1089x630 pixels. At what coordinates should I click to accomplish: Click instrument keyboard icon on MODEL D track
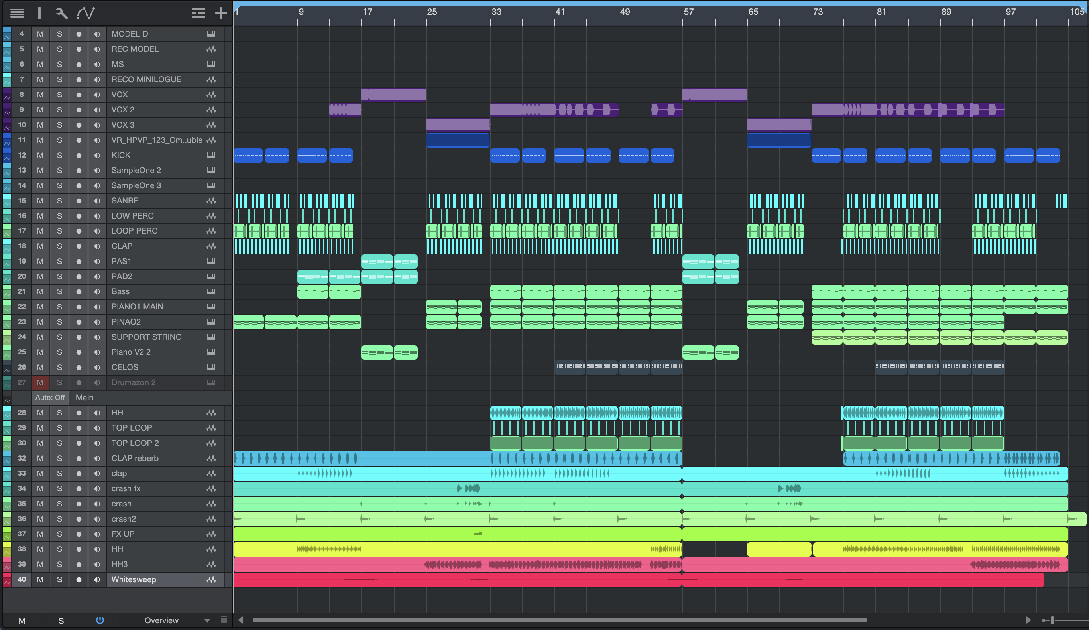pyautogui.click(x=211, y=34)
